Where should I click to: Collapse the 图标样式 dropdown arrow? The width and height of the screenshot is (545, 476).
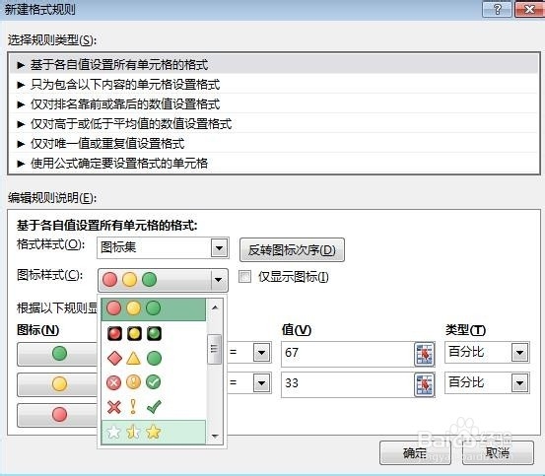(219, 280)
